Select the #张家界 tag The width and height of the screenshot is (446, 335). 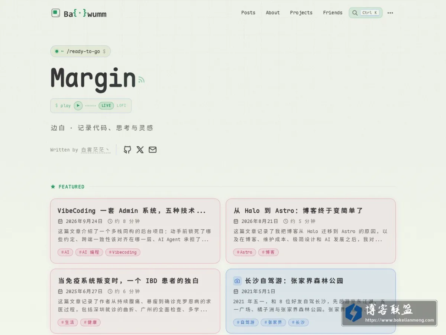point(273,322)
